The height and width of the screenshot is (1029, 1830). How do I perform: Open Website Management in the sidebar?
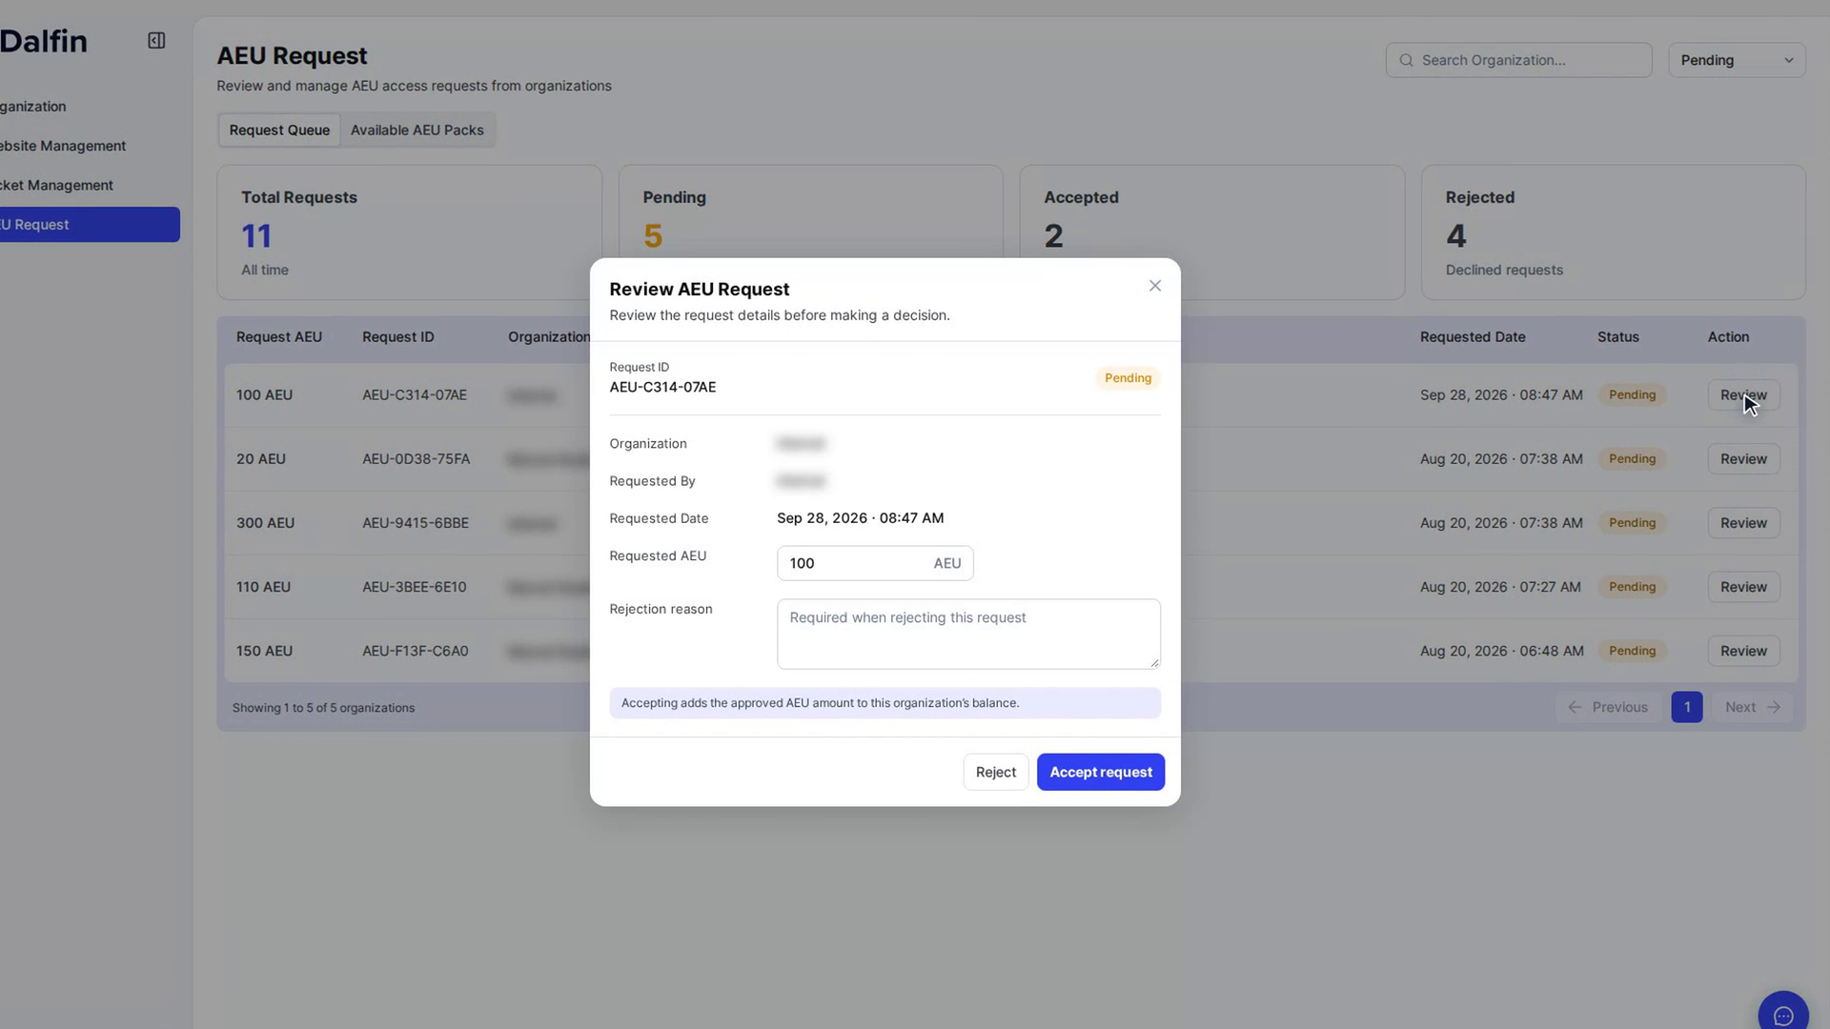[63, 146]
